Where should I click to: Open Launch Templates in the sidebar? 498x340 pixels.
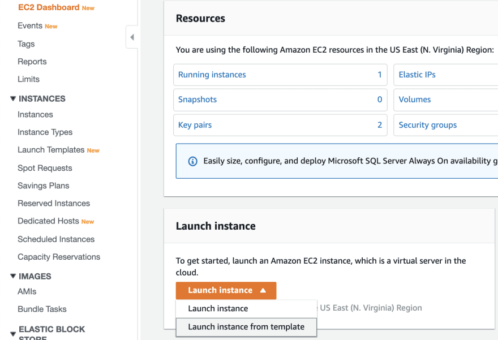click(51, 150)
